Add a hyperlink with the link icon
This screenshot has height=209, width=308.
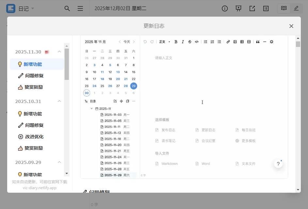228,42
